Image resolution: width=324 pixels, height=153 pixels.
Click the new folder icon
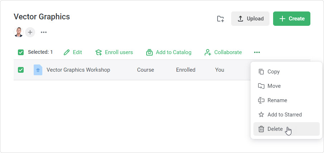(220, 19)
